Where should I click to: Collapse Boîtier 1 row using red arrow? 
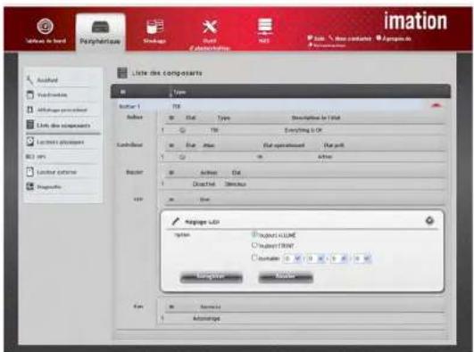tap(436, 105)
